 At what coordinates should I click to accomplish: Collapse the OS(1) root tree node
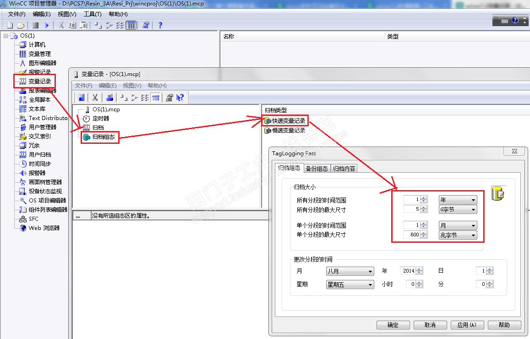click(x=6, y=35)
